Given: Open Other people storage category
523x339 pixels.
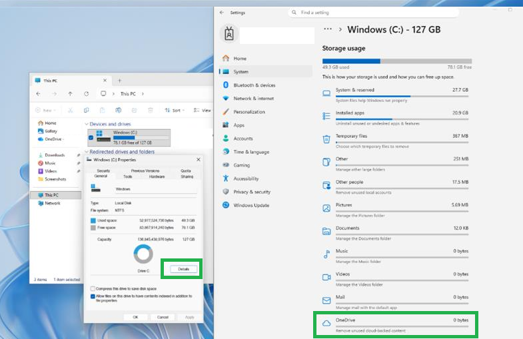Looking at the screenshot, I should pos(396,186).
